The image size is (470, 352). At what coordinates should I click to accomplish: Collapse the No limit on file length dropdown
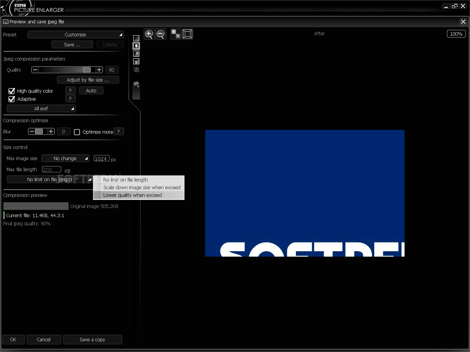click(x=50, y=179)
